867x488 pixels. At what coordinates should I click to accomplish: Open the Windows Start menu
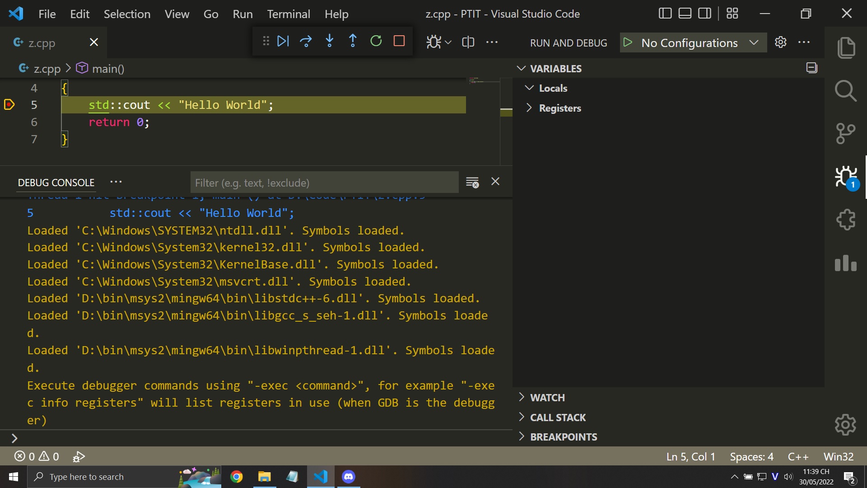(14, 477)
